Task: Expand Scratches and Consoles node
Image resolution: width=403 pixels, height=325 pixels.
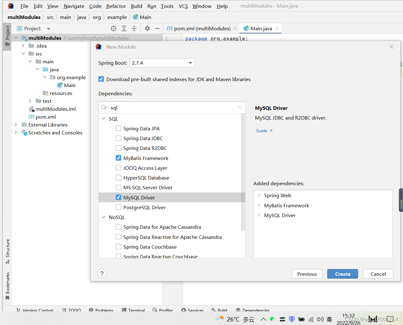Action: pyautogui.click(x=16, y=133)
